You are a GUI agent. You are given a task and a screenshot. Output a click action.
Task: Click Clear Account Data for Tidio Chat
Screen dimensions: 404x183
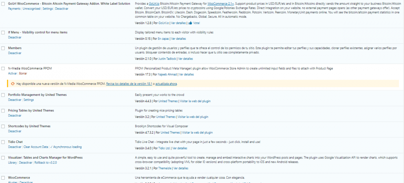tap(36, 147)
